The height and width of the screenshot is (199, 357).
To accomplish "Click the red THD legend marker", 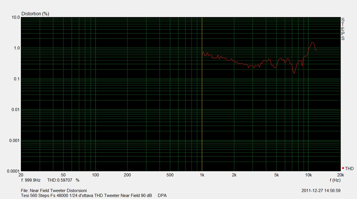I will point(343,168).
